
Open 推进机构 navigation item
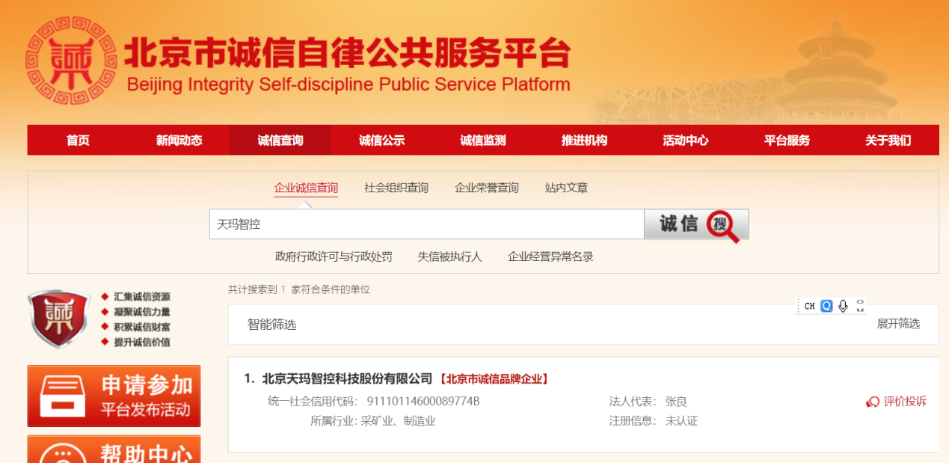tap(584, 140)
